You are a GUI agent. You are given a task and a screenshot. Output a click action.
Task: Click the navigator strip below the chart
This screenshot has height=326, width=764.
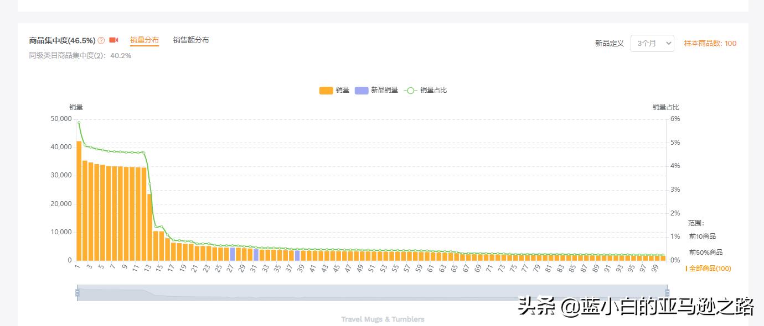point(371,292)
